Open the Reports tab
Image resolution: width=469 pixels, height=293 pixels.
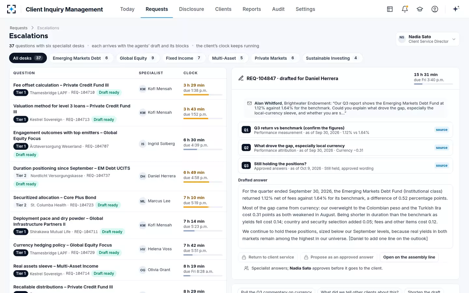(x=252, y=9)
